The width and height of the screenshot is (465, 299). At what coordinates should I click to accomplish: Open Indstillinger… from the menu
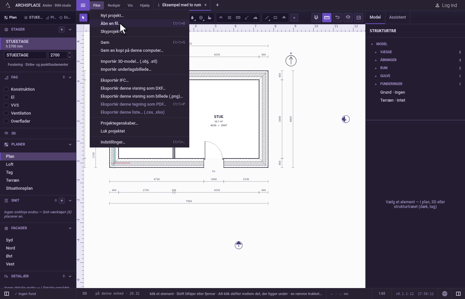coord(139,142)
